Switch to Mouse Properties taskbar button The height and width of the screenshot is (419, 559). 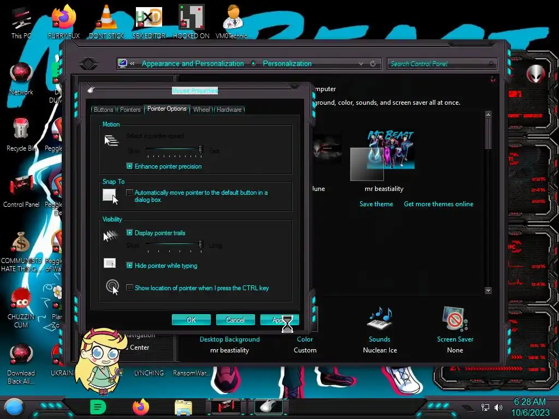point(269,406)
